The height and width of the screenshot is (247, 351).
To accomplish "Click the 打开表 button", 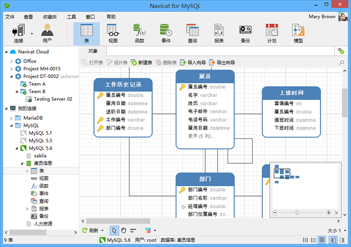I will click(x=92, y=63).
